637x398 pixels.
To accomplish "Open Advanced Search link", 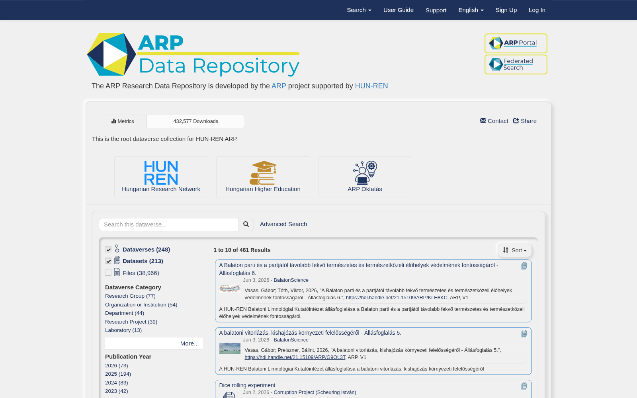I will [x=283, y=224].
